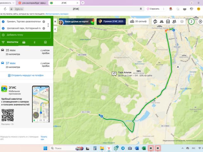Toggle public transport bus layer
Viewport: 203px width, 152px height.
pyautogui.click(x=168, y=22)
